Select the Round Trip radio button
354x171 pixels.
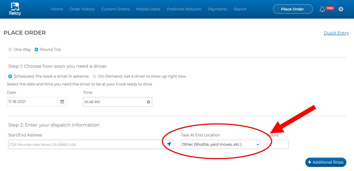click(x=37, y=50)
